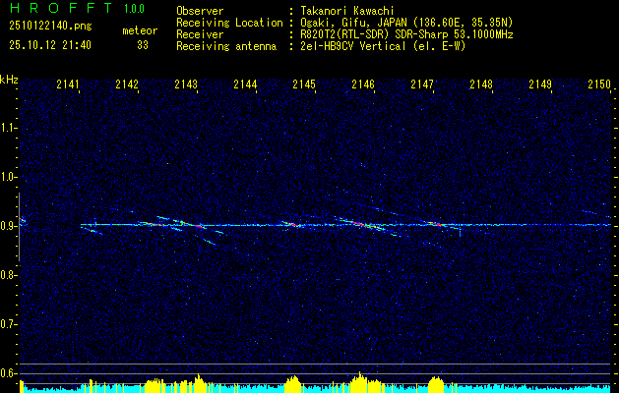Screen dimensions: 619x393
Task: Click the Receiving antenna field label
Action: coord(226,46)
